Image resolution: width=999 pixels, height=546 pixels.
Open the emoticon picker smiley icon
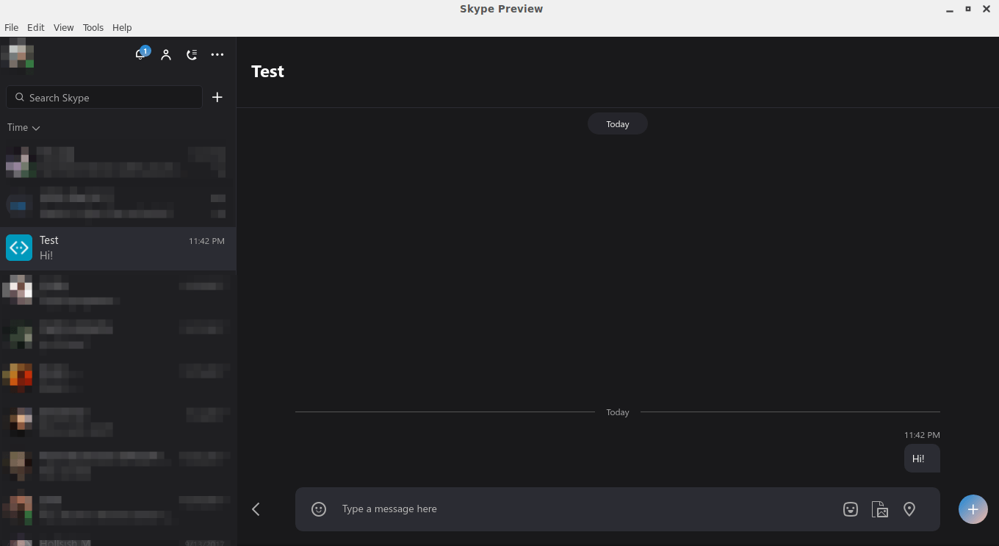319,509
